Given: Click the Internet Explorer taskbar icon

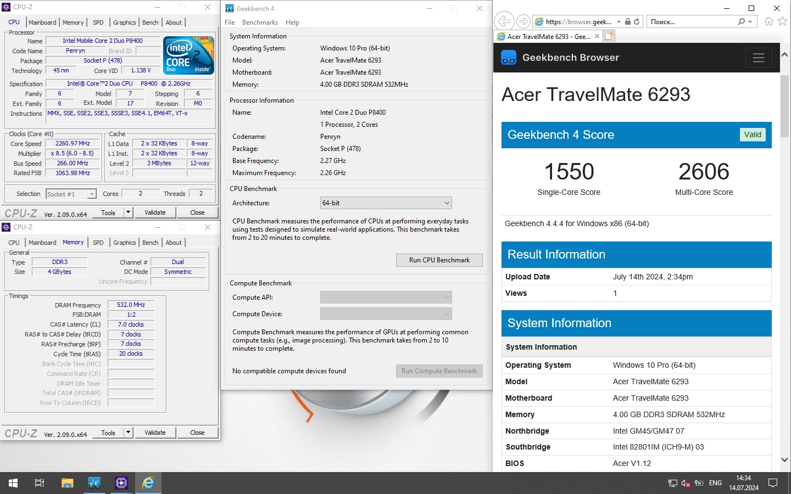Looking at the screenshot, I should tap(148, 483).
